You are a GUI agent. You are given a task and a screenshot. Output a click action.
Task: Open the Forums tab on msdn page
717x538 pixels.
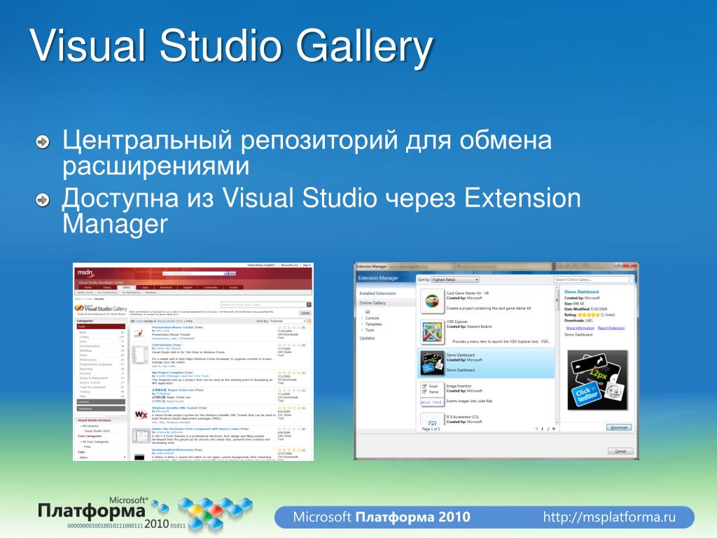pos(233,287)
